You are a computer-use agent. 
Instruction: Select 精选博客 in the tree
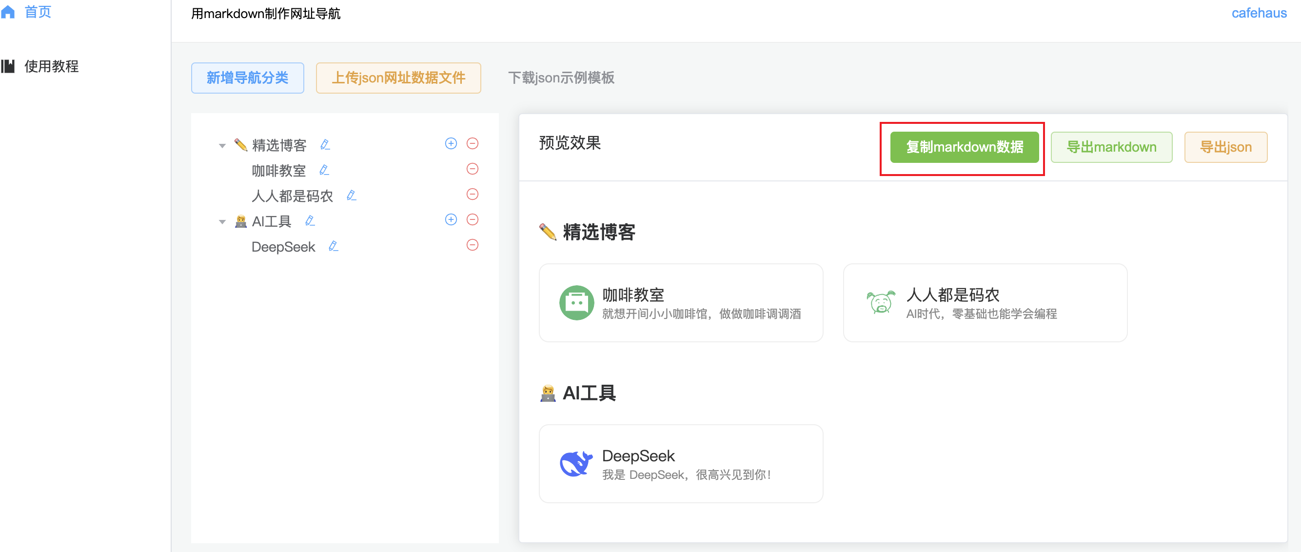(x=279, y=145)
